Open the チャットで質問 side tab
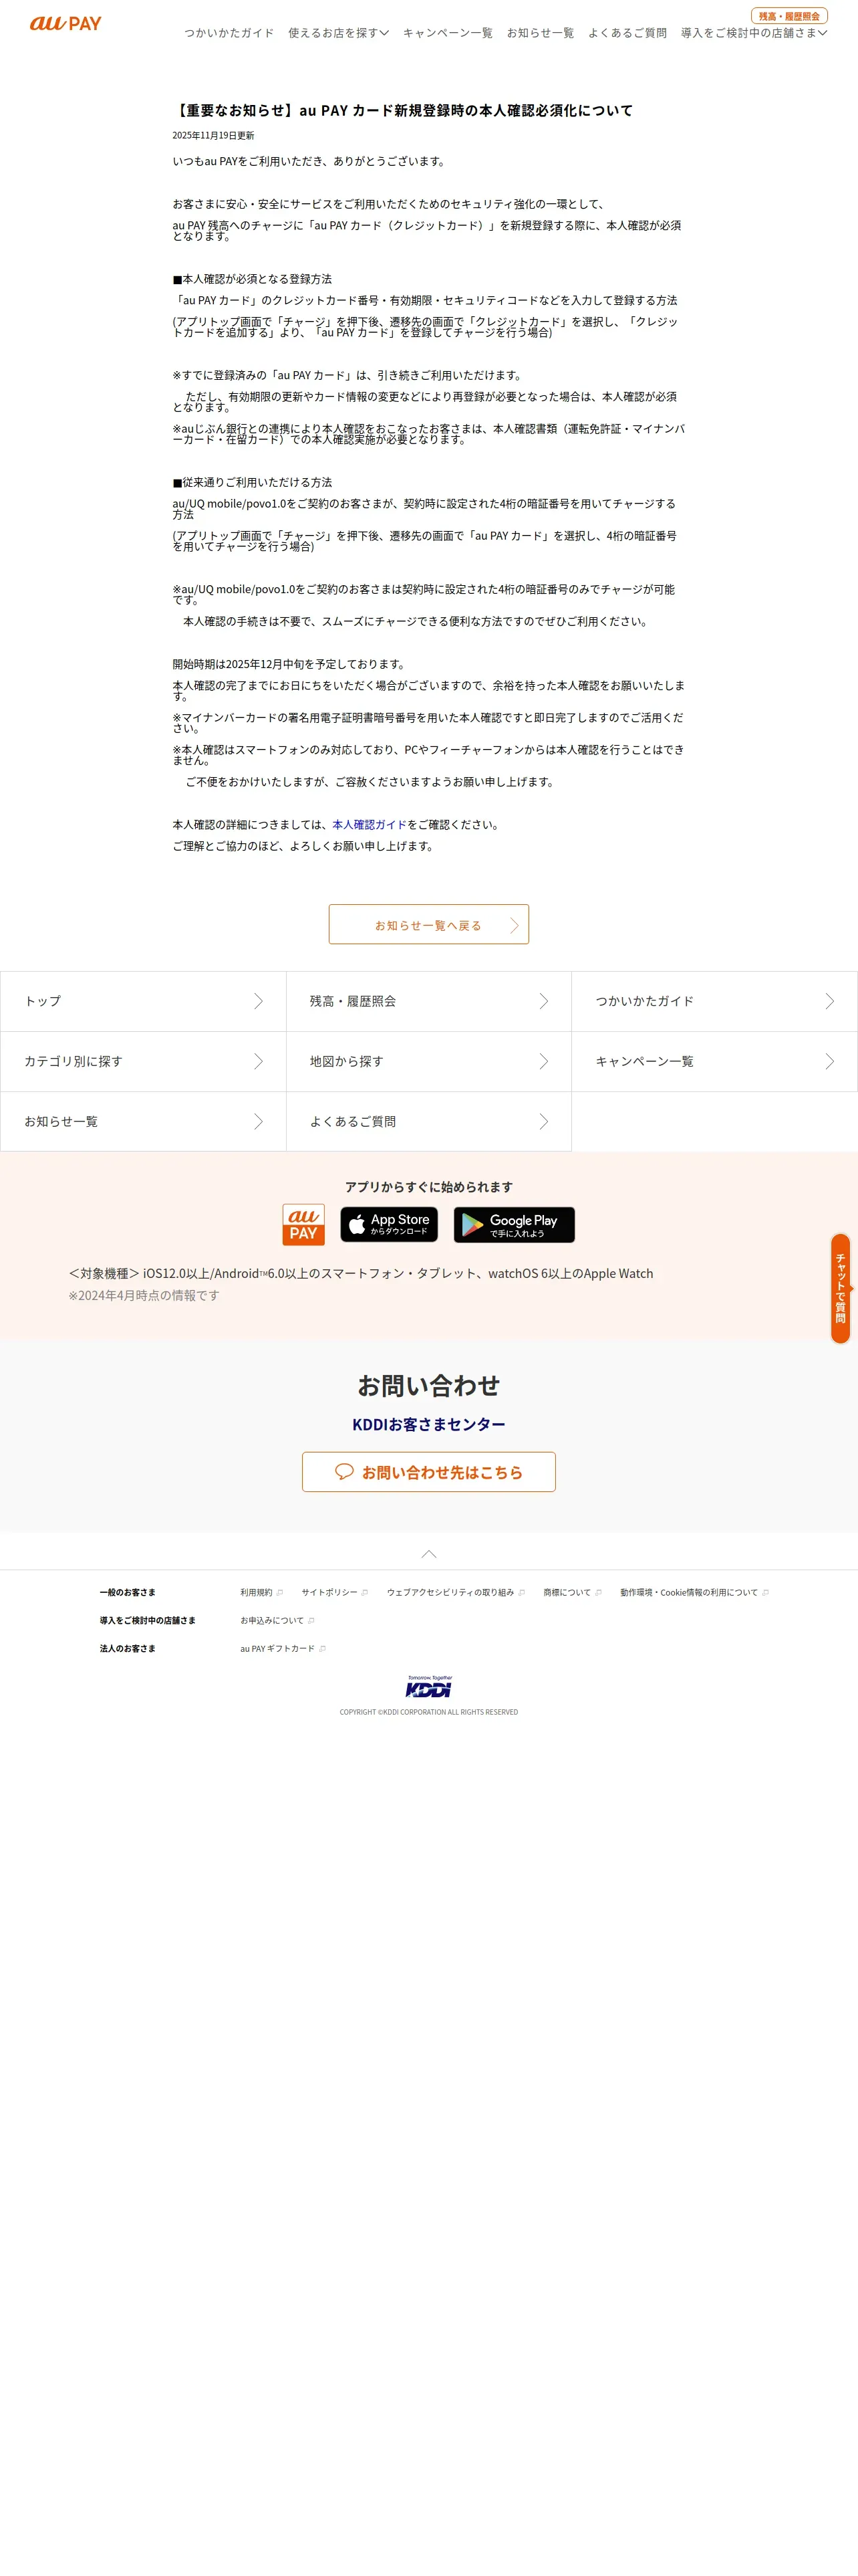The height and width of the screenshot is (2576, 858). pyautogui.click(x=841, y=1289)
